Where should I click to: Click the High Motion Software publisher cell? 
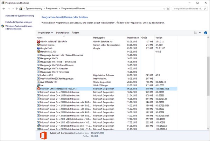(x=104, y=75)
